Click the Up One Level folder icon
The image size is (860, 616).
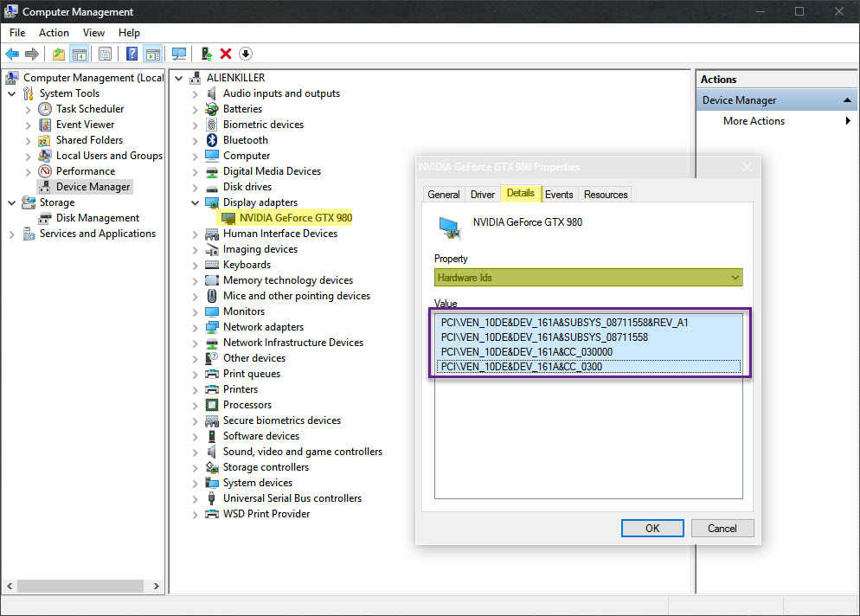[59, 54]
